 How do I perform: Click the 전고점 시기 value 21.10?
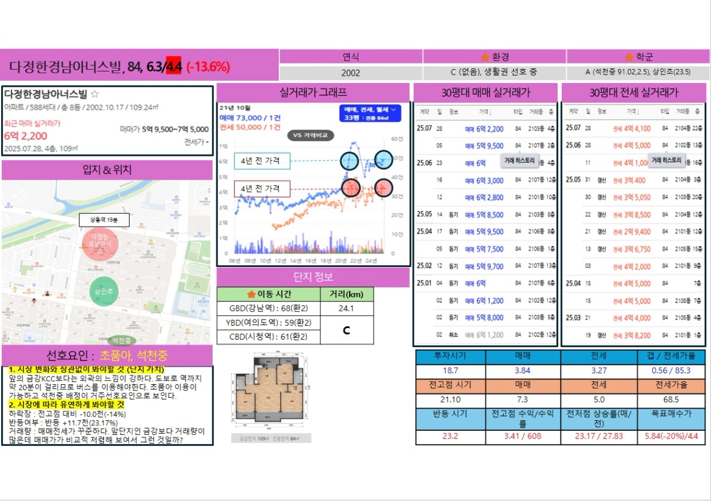451,400
